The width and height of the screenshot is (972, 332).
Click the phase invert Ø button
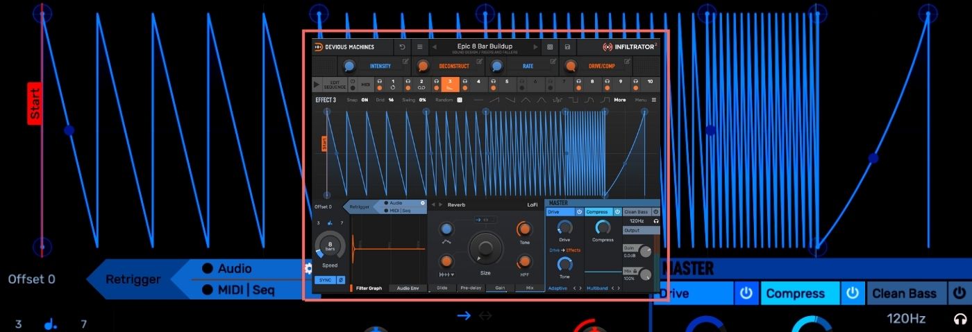click(341, 280)
